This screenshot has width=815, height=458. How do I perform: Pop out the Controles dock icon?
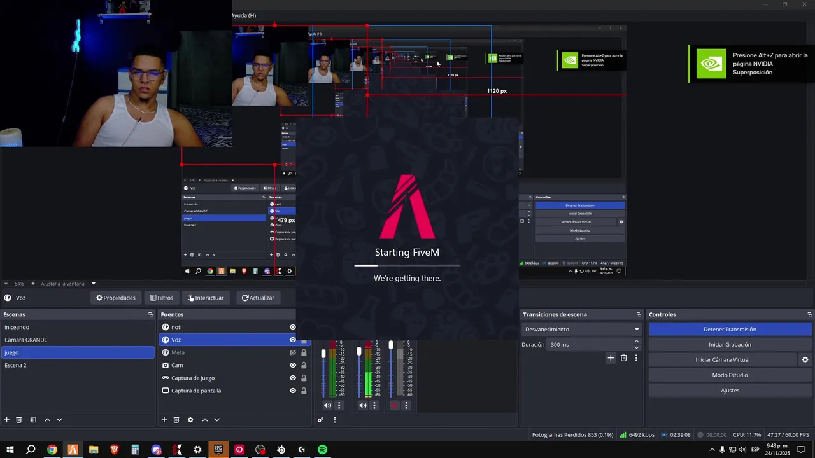tap(810, 314)
